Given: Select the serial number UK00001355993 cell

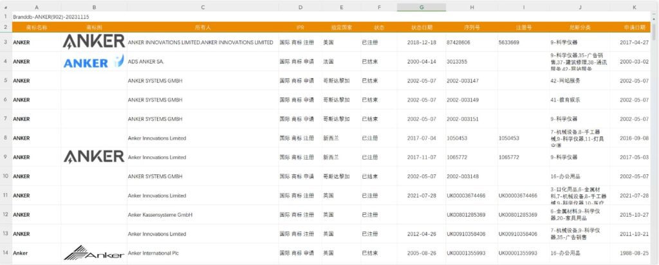Looking at the screenshot, I should [466, 253].
